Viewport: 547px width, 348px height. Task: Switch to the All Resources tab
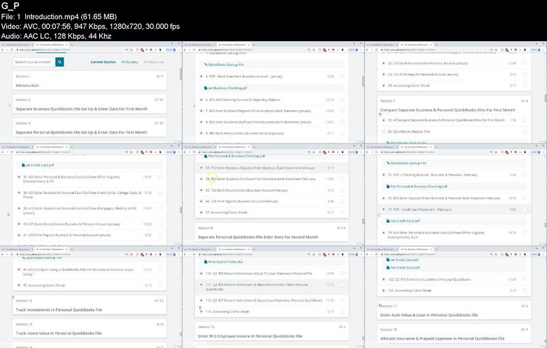(x=154, y=62)
